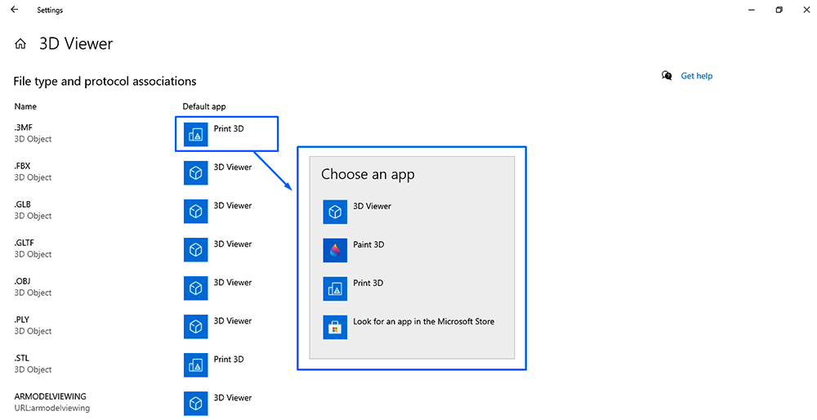817x420 pixels.
Task: Click the .3MF file type name
Action: pyautogui.click(x=24, y=127)
